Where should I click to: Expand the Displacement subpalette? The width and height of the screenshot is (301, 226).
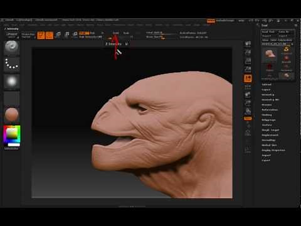coord(270,135)
